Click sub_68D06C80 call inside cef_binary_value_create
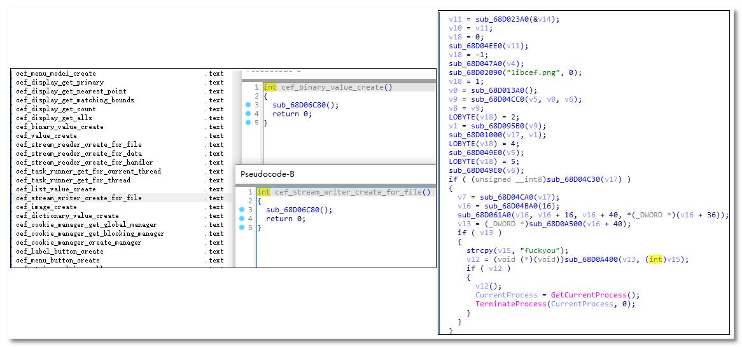Image resolution: width=742 pixels, height=347 pixels. [301, 105]
